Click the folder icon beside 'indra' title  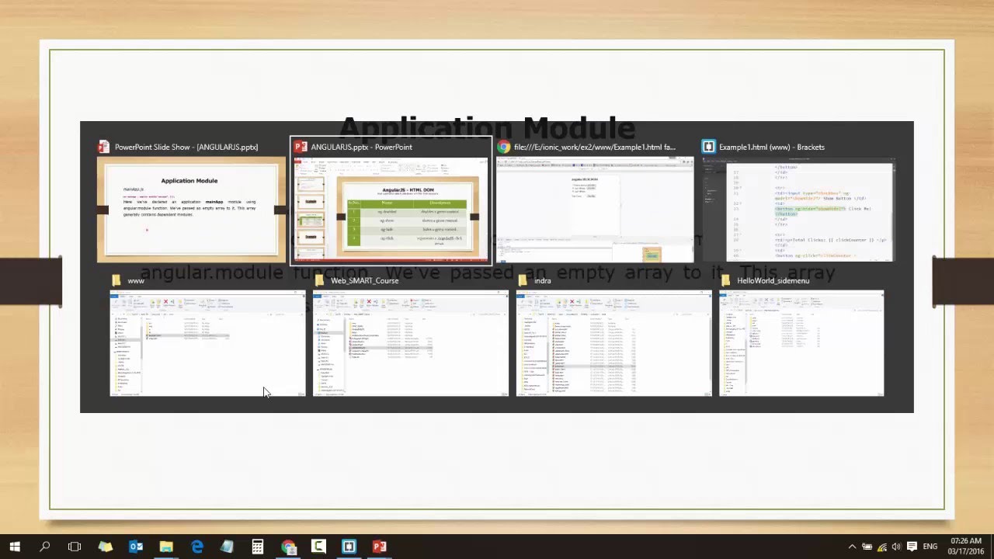(x=523, y=280)
